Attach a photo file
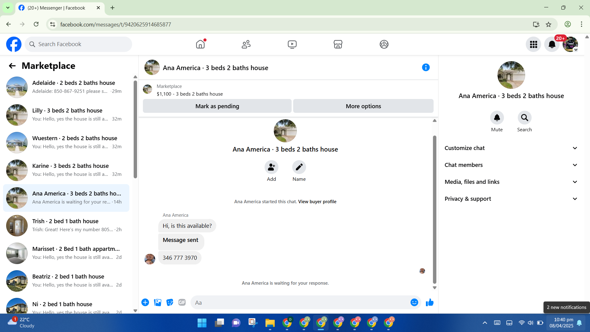590x332 pixels. (x=158, y=302)
